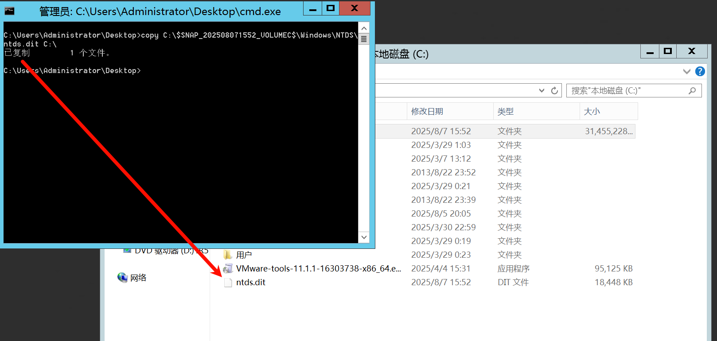Screen dimensions: 717x341
Task: Click the refresh icon beside address bar
Action: pos(554,91)
